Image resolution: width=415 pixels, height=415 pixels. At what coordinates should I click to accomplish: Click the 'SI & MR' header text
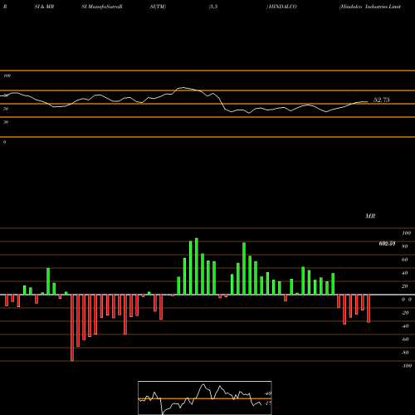(x=44, y=7)
